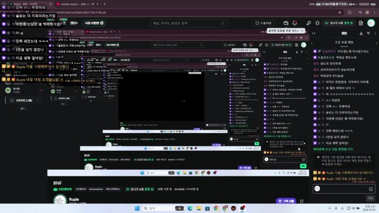Click the chat message input field

[x=344, y=189]
